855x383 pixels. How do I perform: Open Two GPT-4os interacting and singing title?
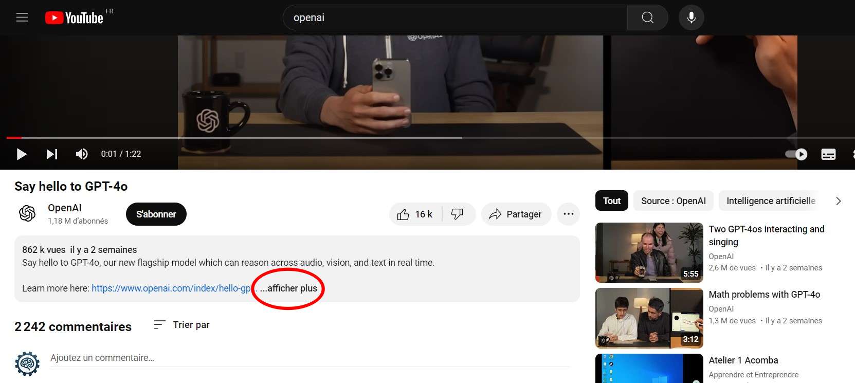[x=767, y=235]
